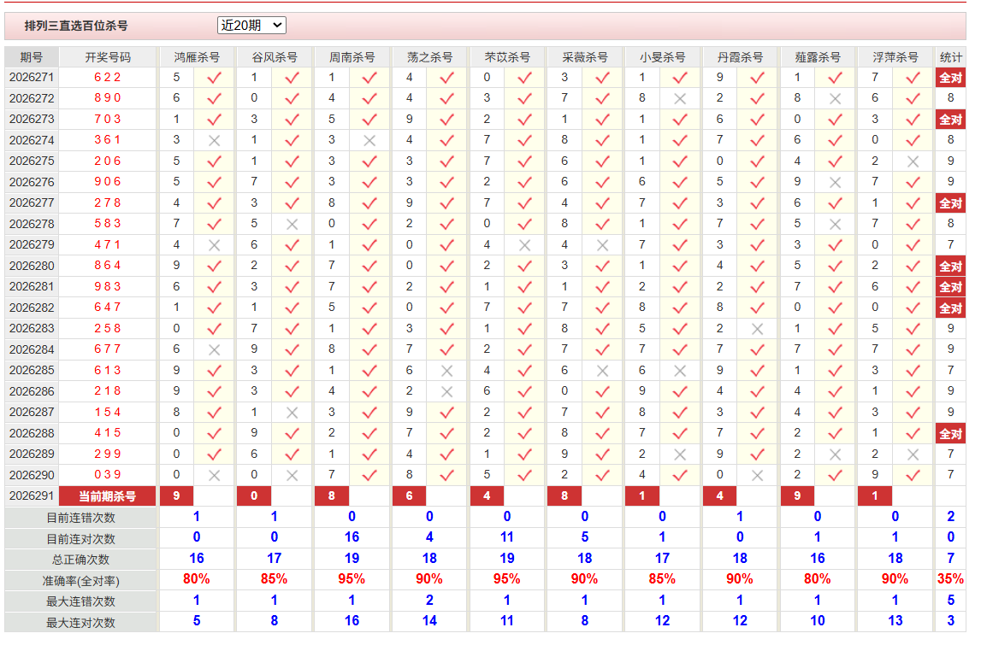Click the 周南杀号 column header
The width and height of the screenshot is (981, 645).
pos(352,57)
